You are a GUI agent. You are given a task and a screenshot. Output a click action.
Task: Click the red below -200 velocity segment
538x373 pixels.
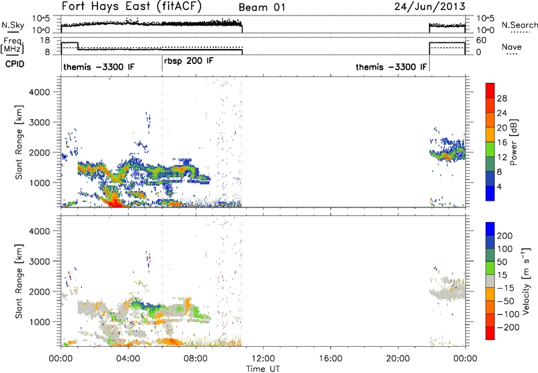[490, 333]
